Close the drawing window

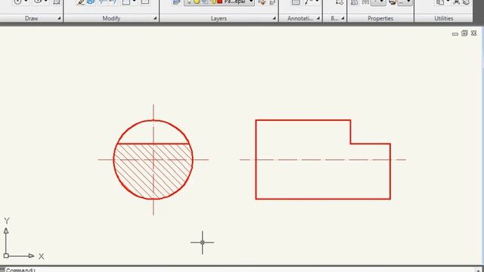tap(474, 33)
